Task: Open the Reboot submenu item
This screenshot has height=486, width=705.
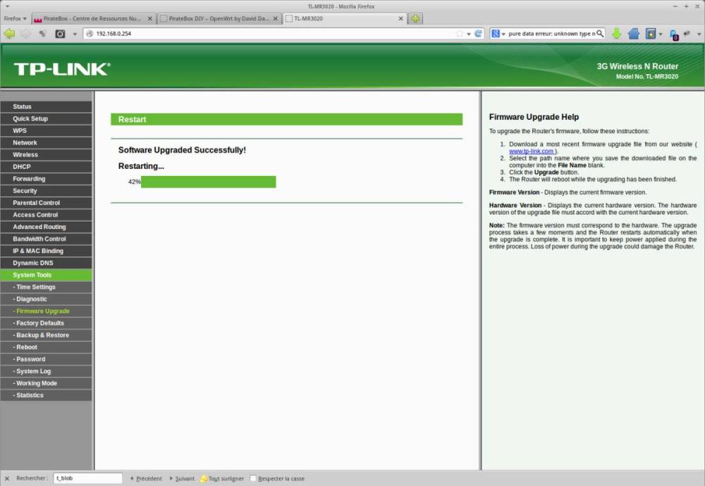Action: tap(46, 347)
